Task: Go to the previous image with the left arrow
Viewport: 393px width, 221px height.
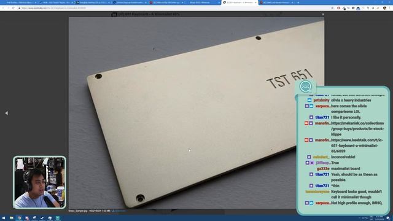Action: pyautogui.click(x=7, y=113)
